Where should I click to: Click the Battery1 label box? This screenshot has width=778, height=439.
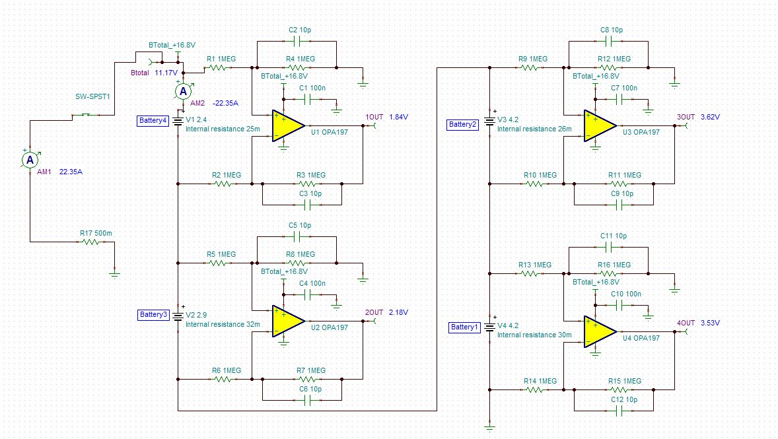[x=464, y=327]
